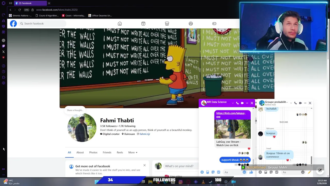The image size is (330, 186).
Task: Open the Gaming icon in top bar
Action: (214, 24)
